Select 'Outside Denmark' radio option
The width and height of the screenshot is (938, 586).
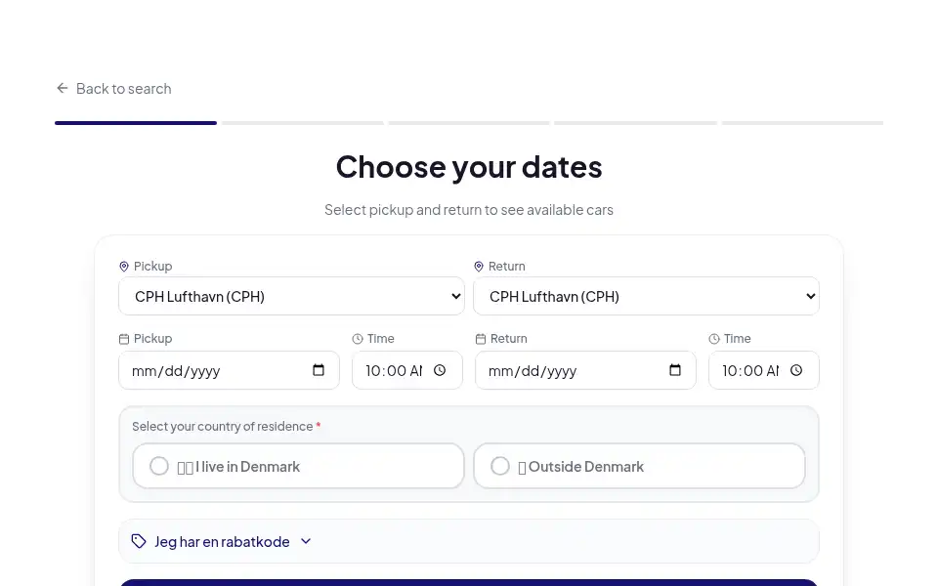[x=639, y=466]
